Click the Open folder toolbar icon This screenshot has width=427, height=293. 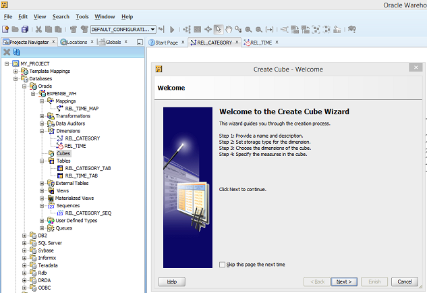click(x=16, y=29)
